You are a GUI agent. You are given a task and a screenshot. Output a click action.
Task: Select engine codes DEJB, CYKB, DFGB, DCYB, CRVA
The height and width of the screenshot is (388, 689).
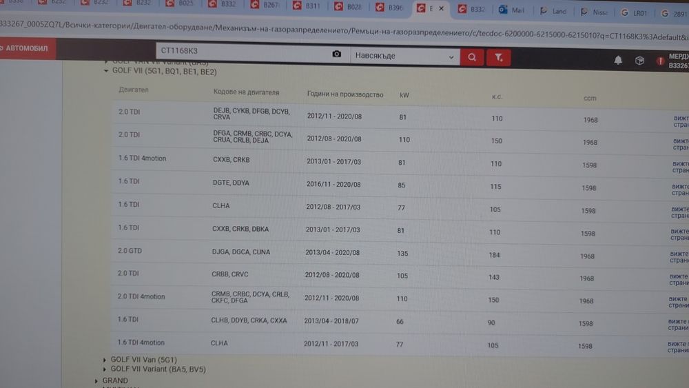click(x=251, y=114)
